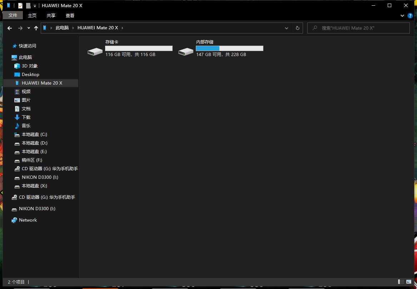Open the 存储卡 drive icon

[x=95, y=51]
